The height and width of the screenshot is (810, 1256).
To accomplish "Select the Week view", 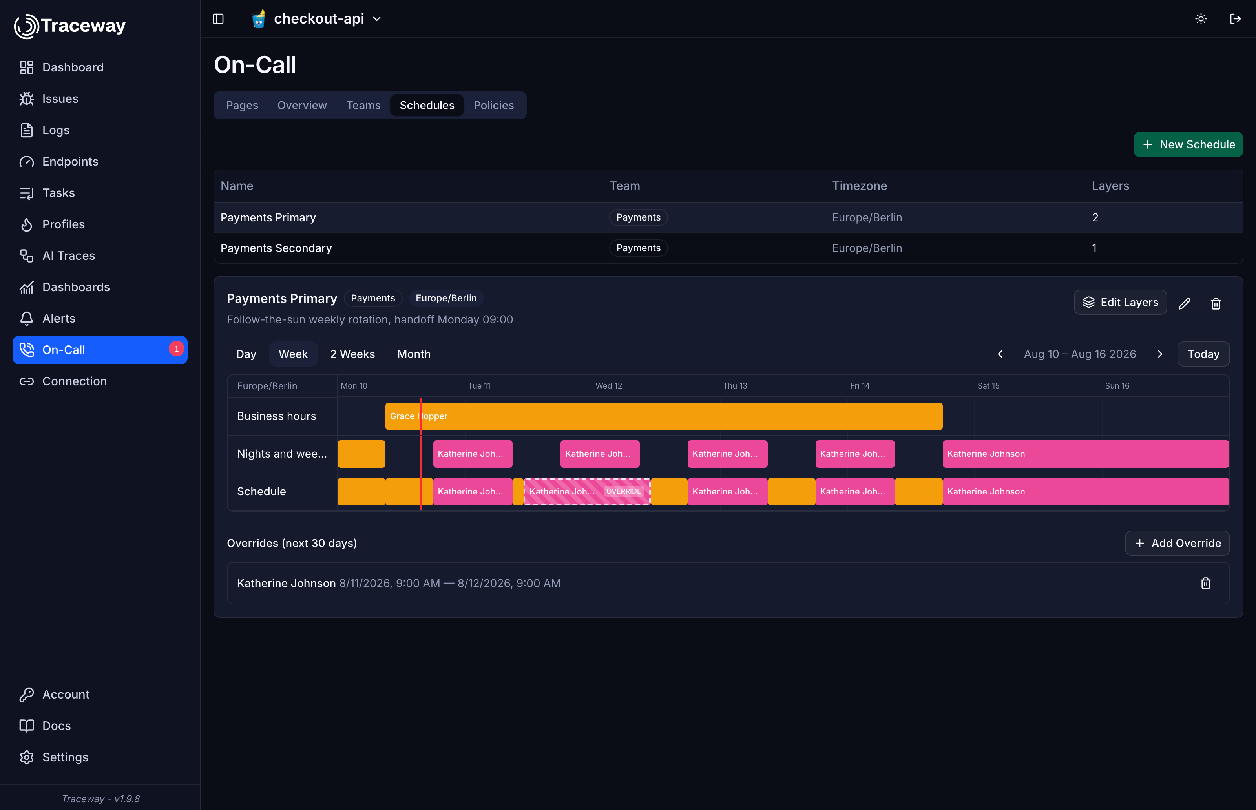I will (293, 354).
